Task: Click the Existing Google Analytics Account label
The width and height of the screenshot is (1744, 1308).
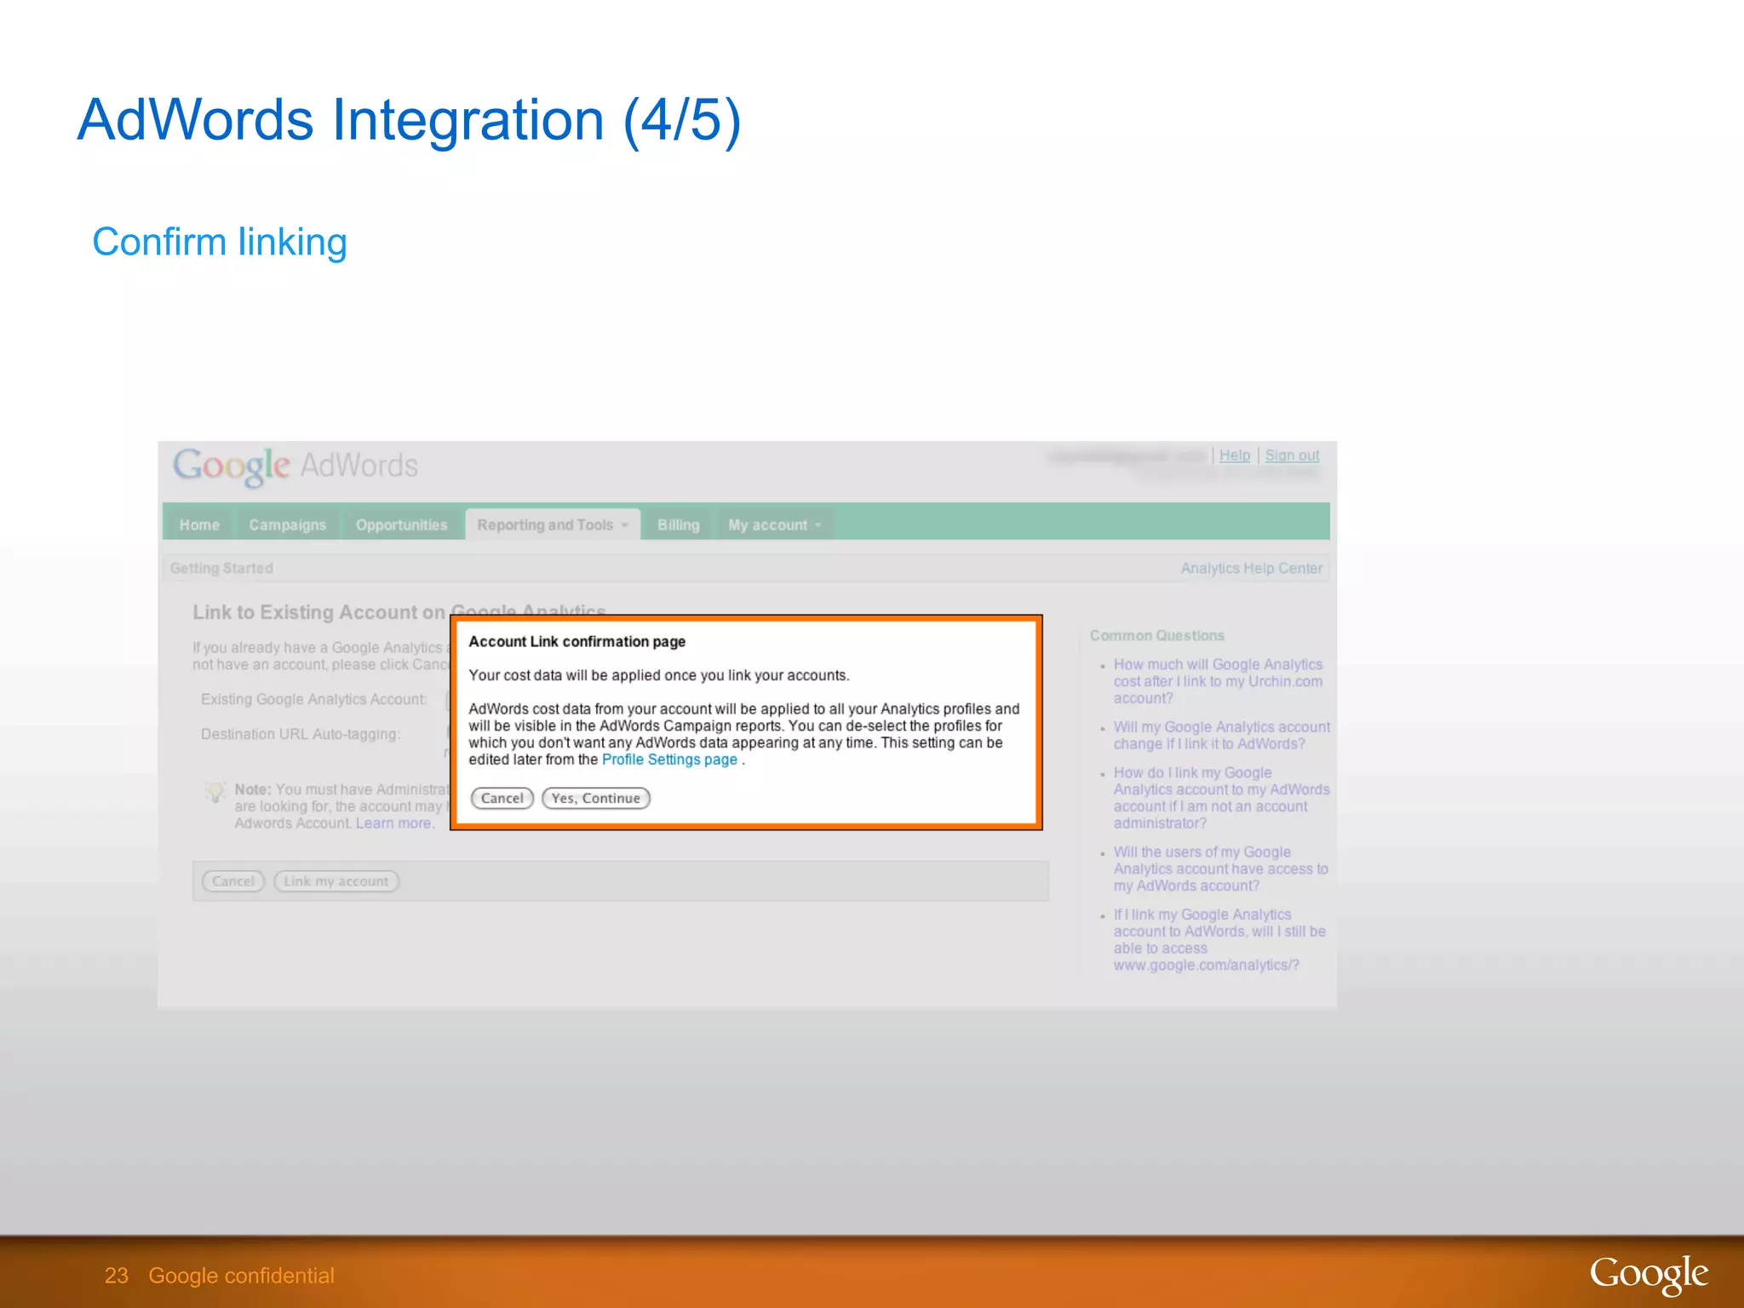Action: point(314,699)
